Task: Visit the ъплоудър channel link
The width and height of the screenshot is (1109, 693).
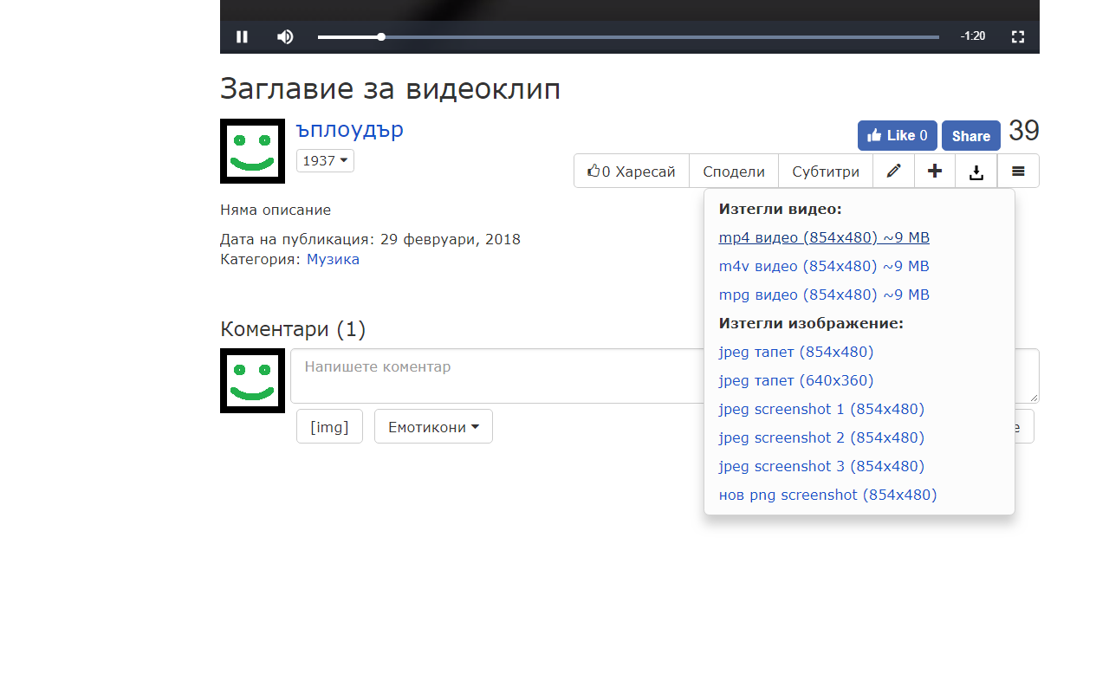Action: 349,130
